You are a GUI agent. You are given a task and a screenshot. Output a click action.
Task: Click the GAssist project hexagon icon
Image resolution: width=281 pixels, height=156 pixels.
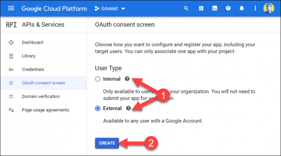click(97, 9)
